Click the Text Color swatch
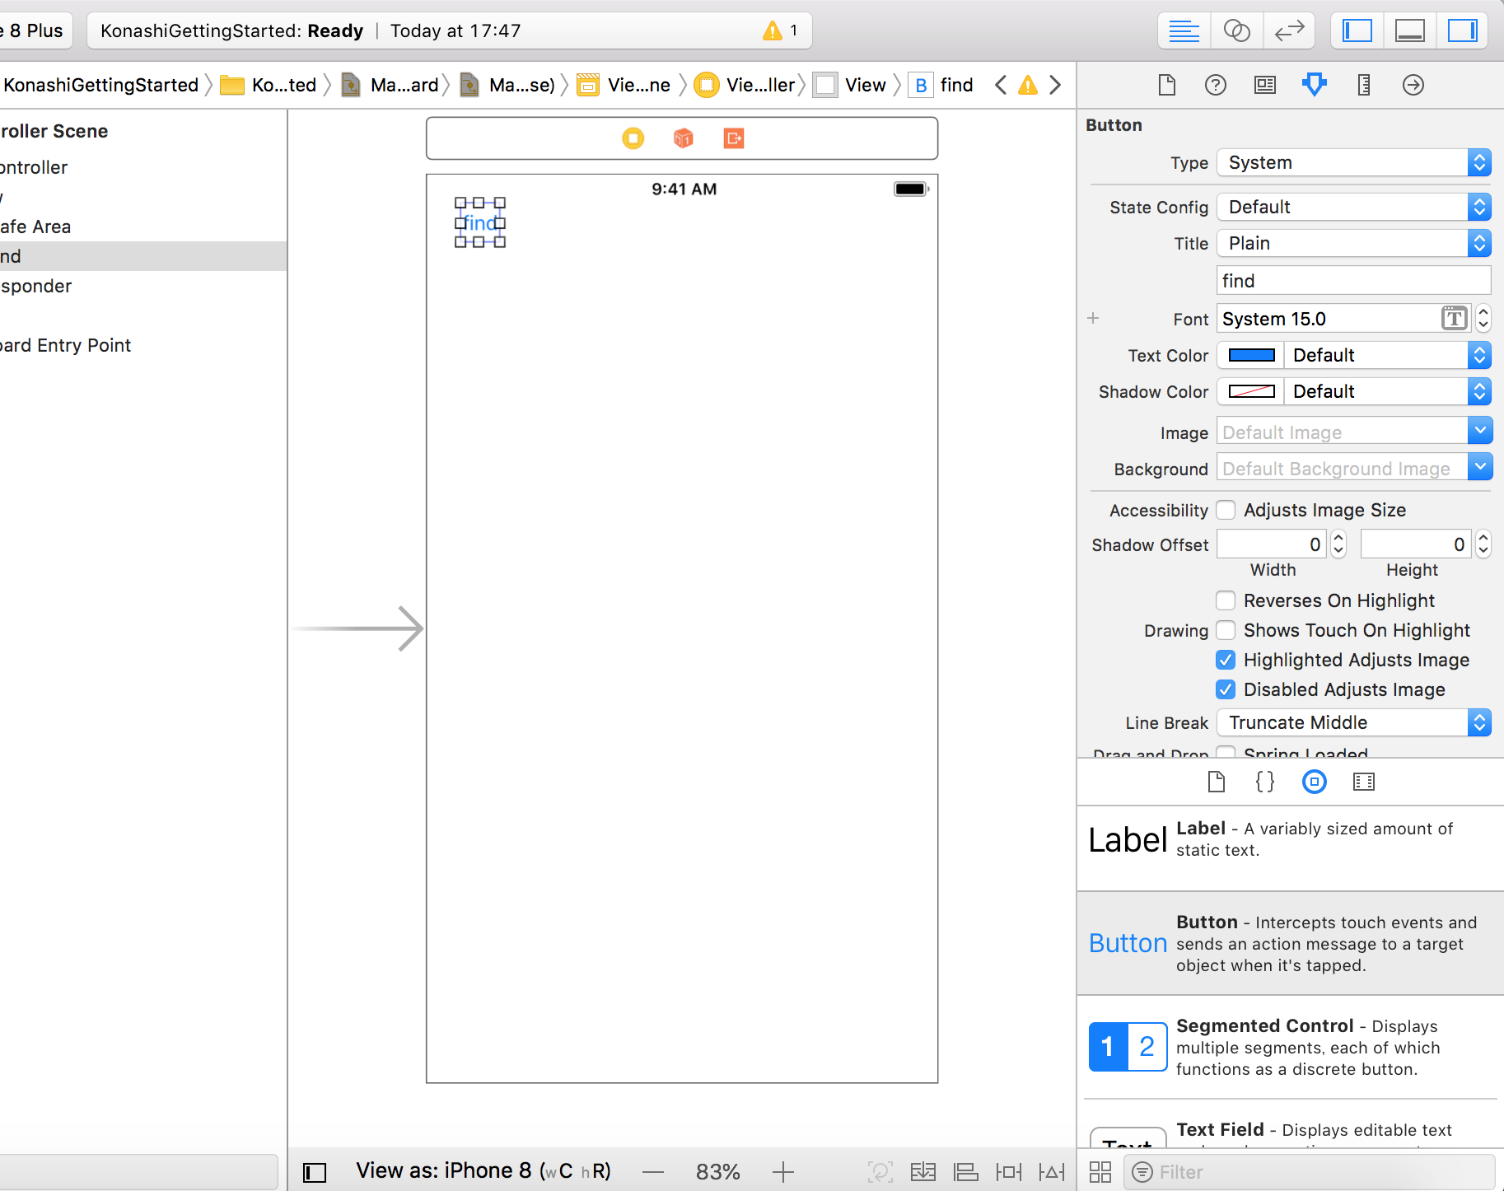The image size is (1504, 1191). click(x=1251, y=356)
